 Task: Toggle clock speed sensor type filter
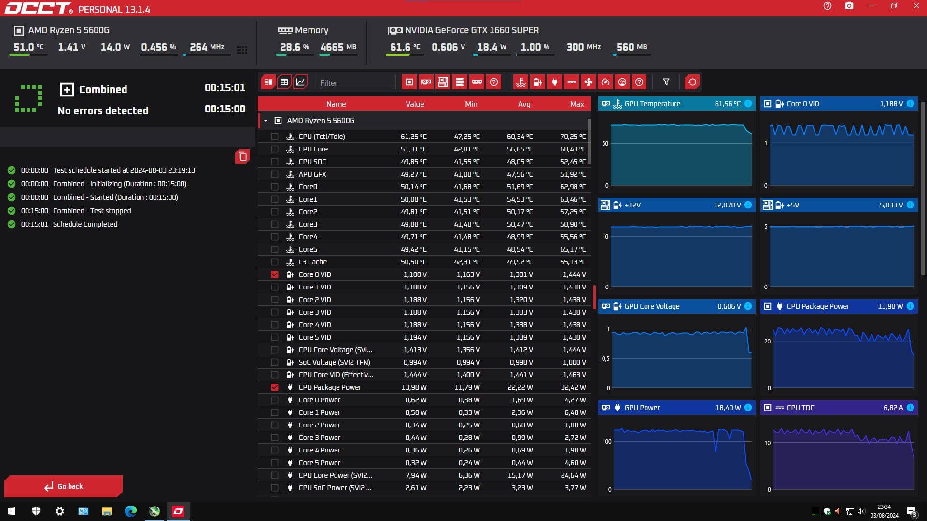pyautogui.click(x=605, y=82)
